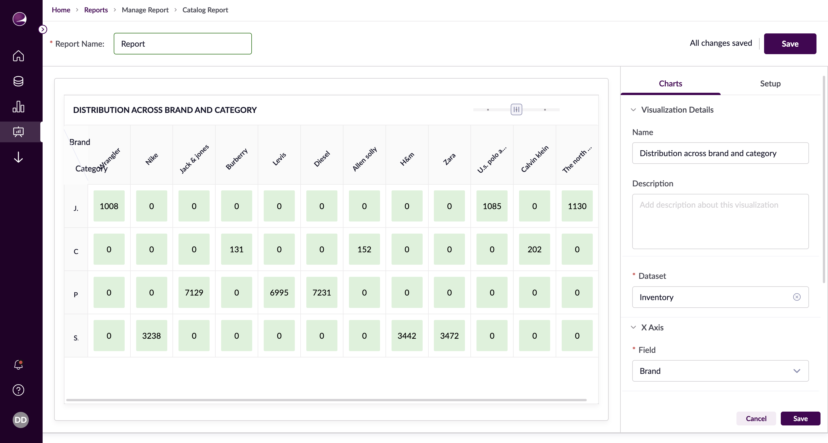Open the Brand field dropdown
The width and height of the screenshot is (828, 443).
(720, 371)
